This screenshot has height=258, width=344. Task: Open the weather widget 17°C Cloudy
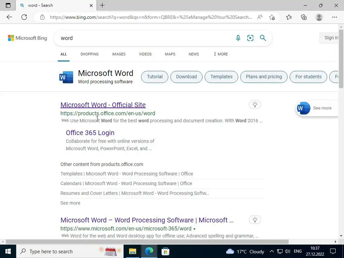tap(245, 251)
